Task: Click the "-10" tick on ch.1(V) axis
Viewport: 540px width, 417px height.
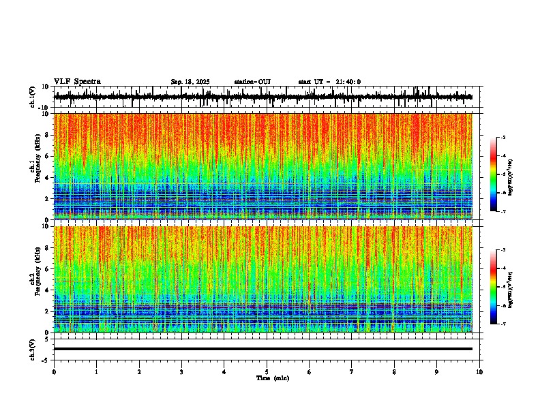Action: pos(44,108)
